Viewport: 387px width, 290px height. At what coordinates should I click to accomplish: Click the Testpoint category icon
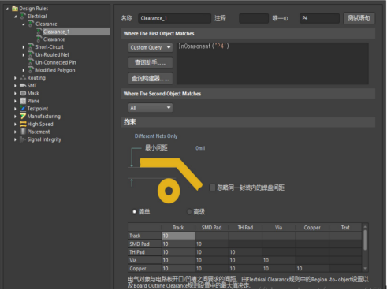[x=23, y=109]
